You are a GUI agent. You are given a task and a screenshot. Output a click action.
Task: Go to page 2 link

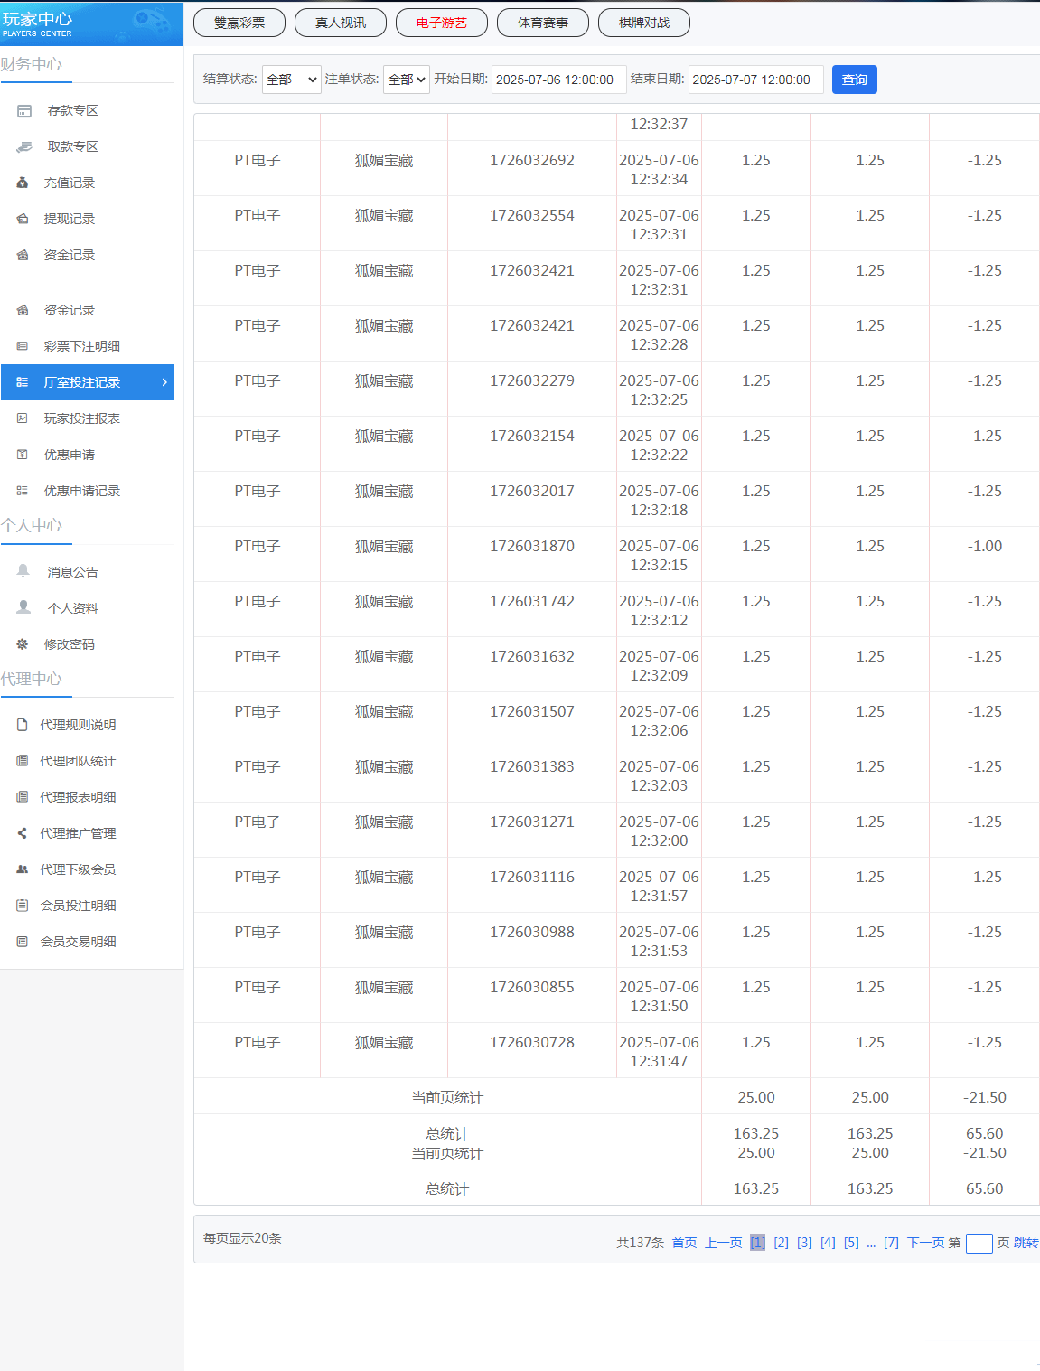pos(781,1243)
